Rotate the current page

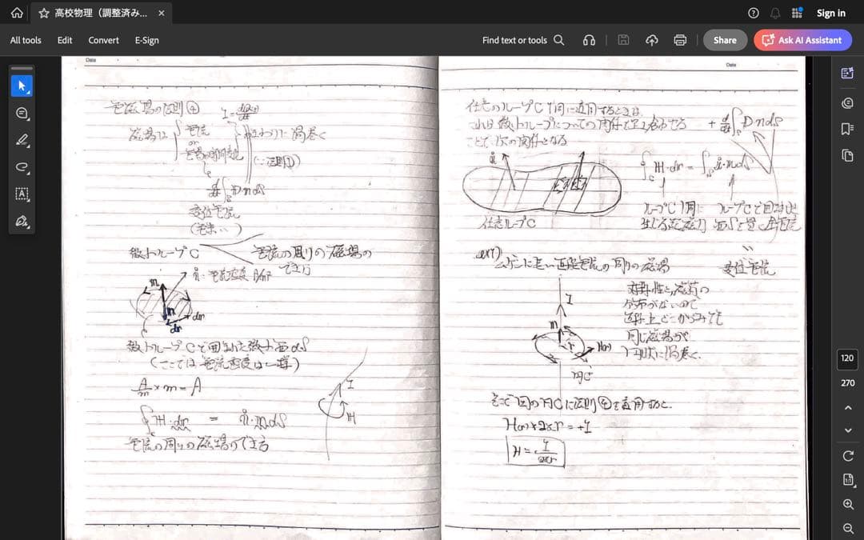(849, 456)
